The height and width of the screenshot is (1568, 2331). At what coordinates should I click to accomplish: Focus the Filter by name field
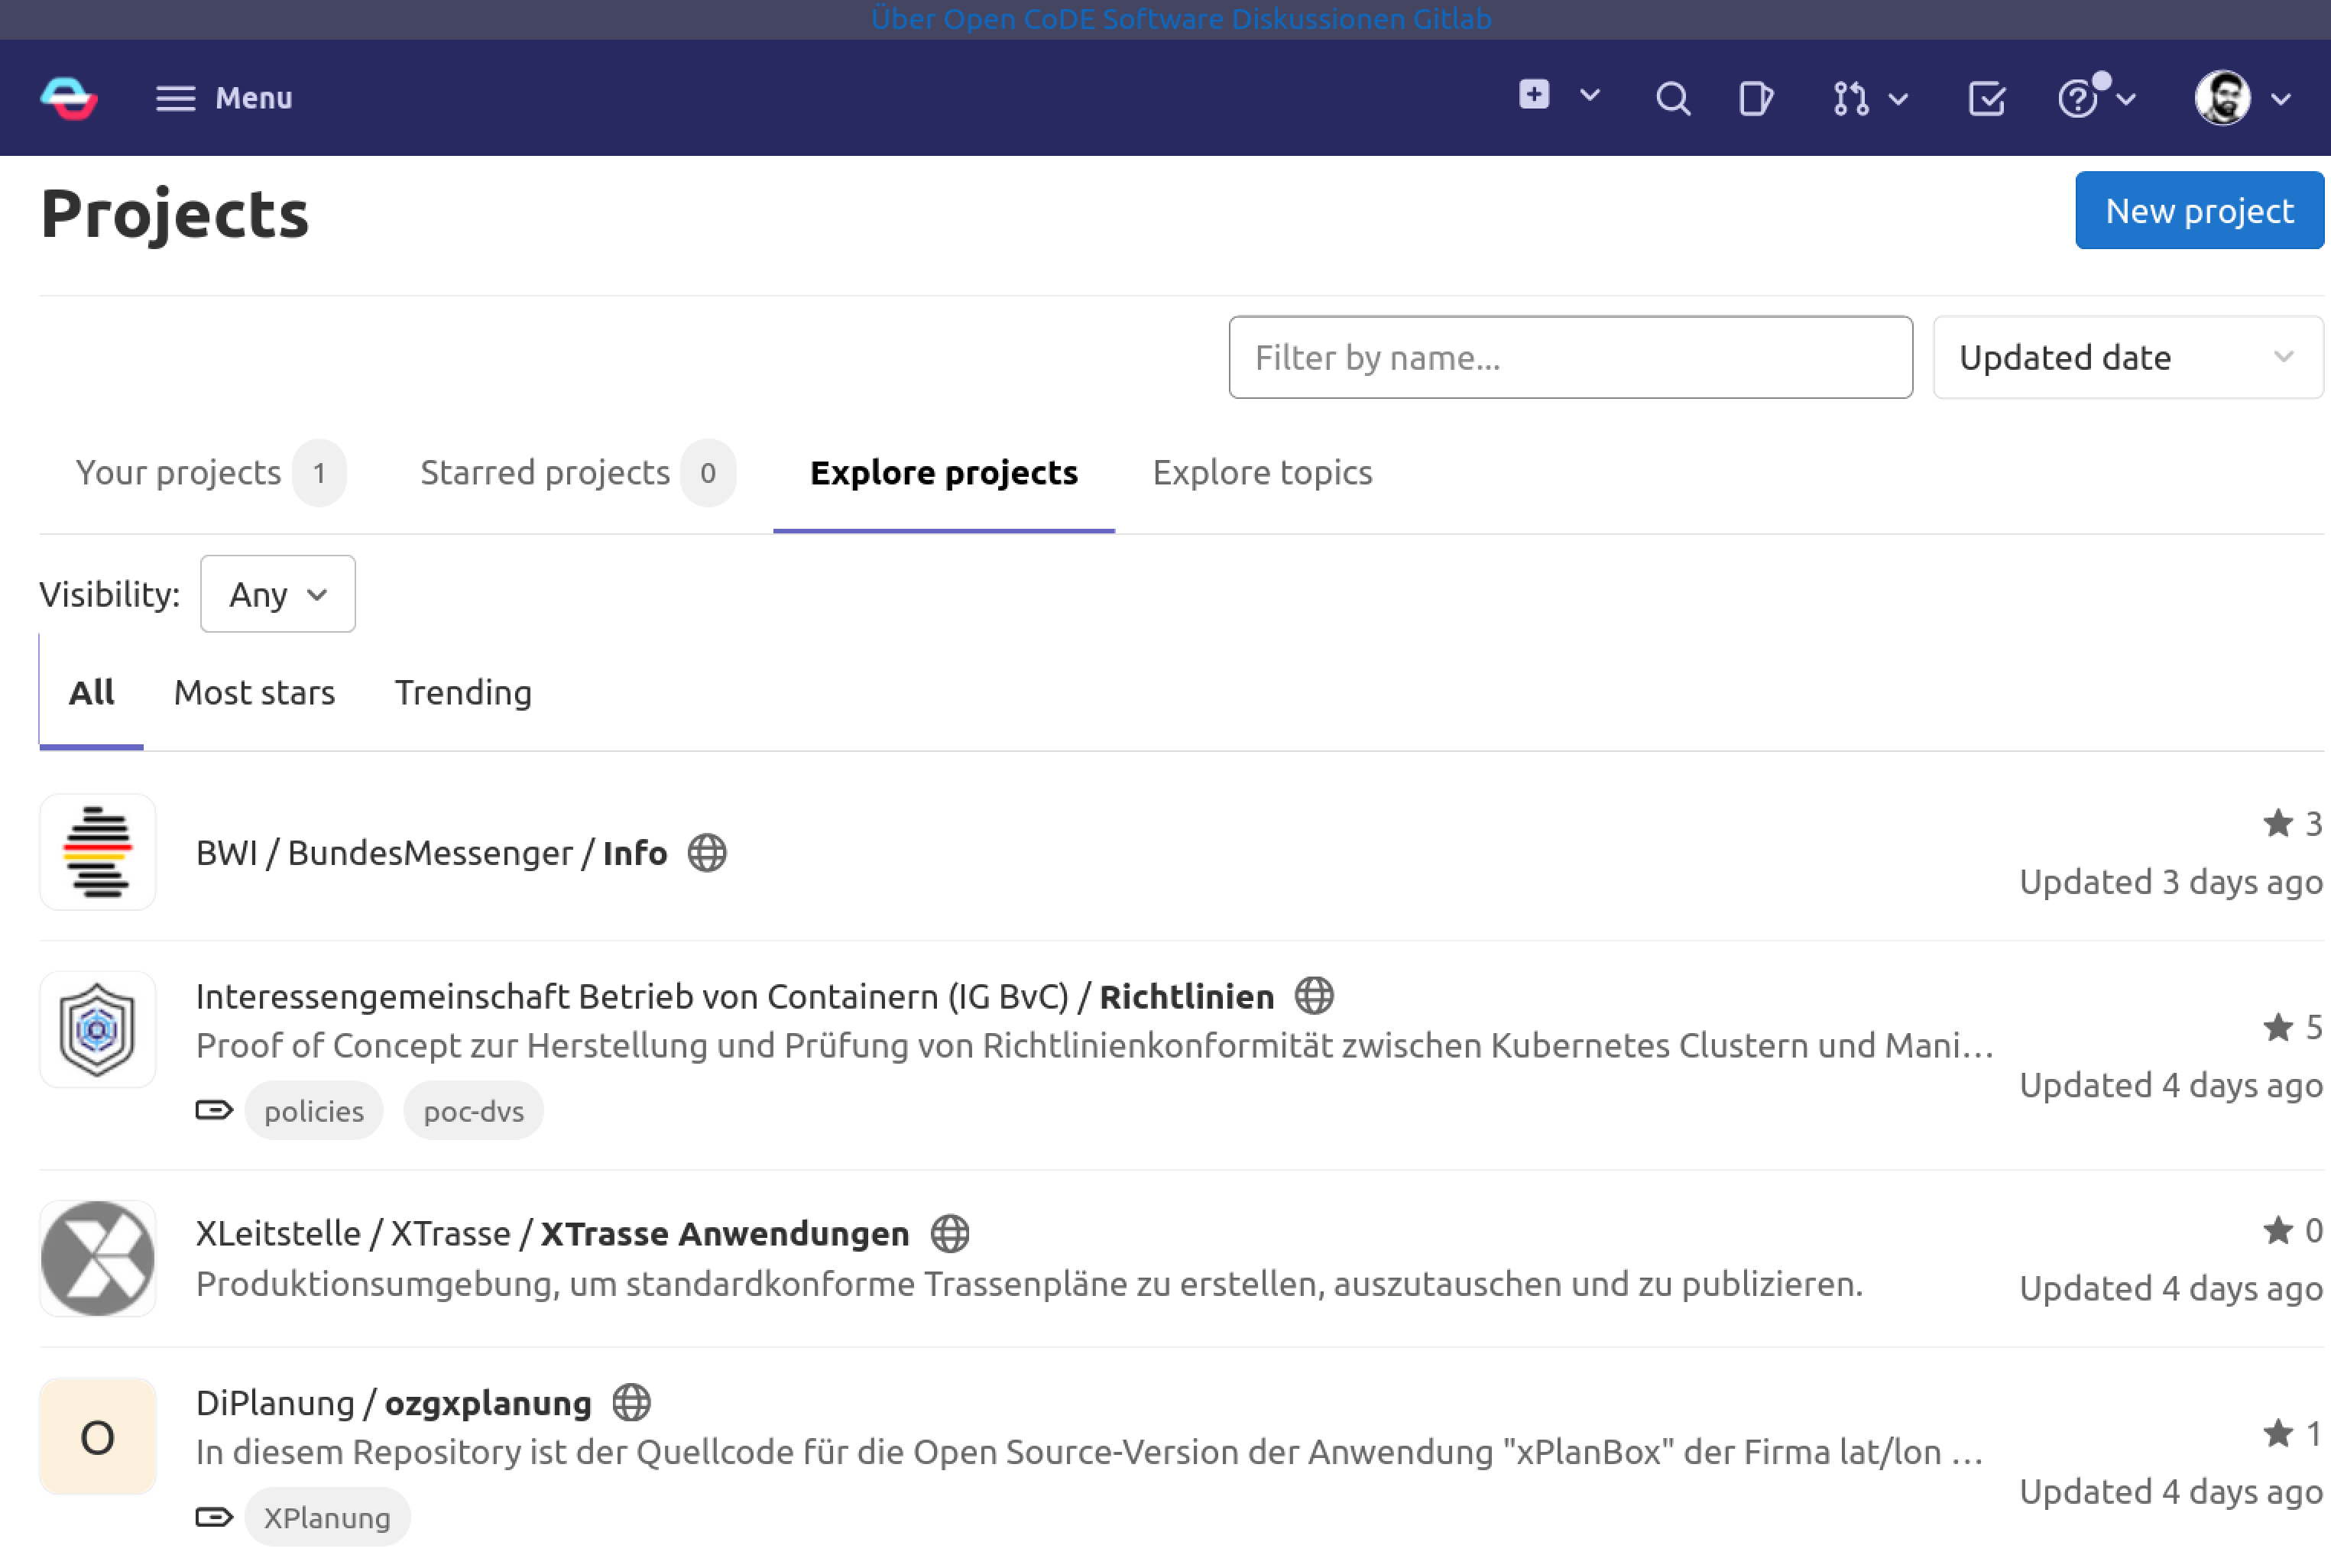pos(1570,357)
